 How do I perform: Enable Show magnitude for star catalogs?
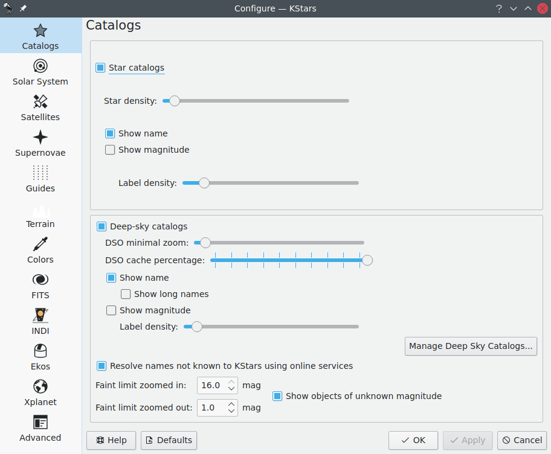[110, 150]
